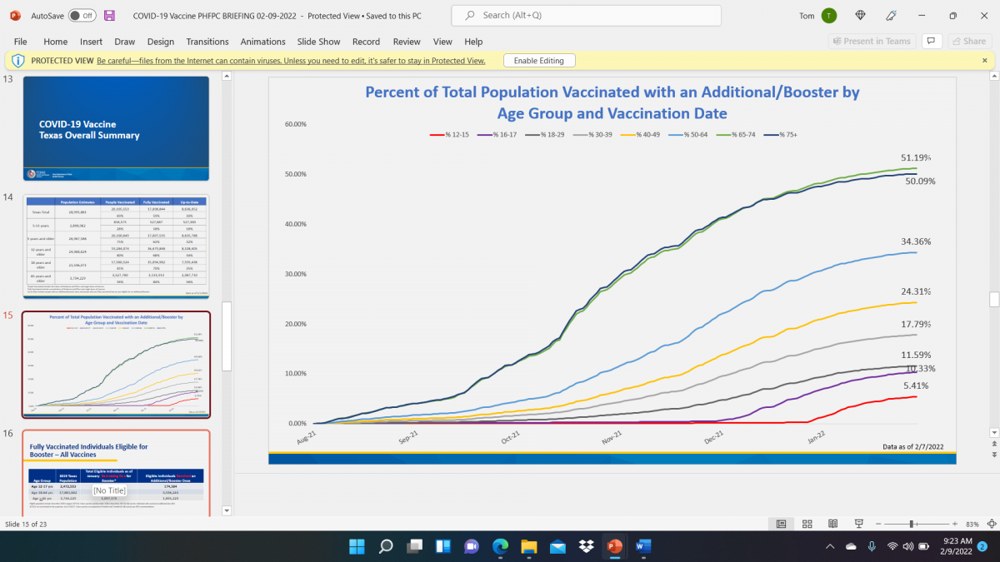Viewport: 1000px width, 562px height.
Task: Click Fit slide to current window icon
Action: pyautogui.click(x=991, y=523)
